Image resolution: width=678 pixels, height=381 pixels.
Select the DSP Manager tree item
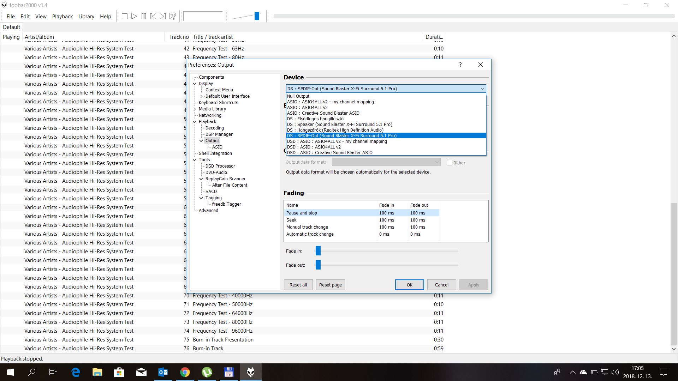coord(219,134)
